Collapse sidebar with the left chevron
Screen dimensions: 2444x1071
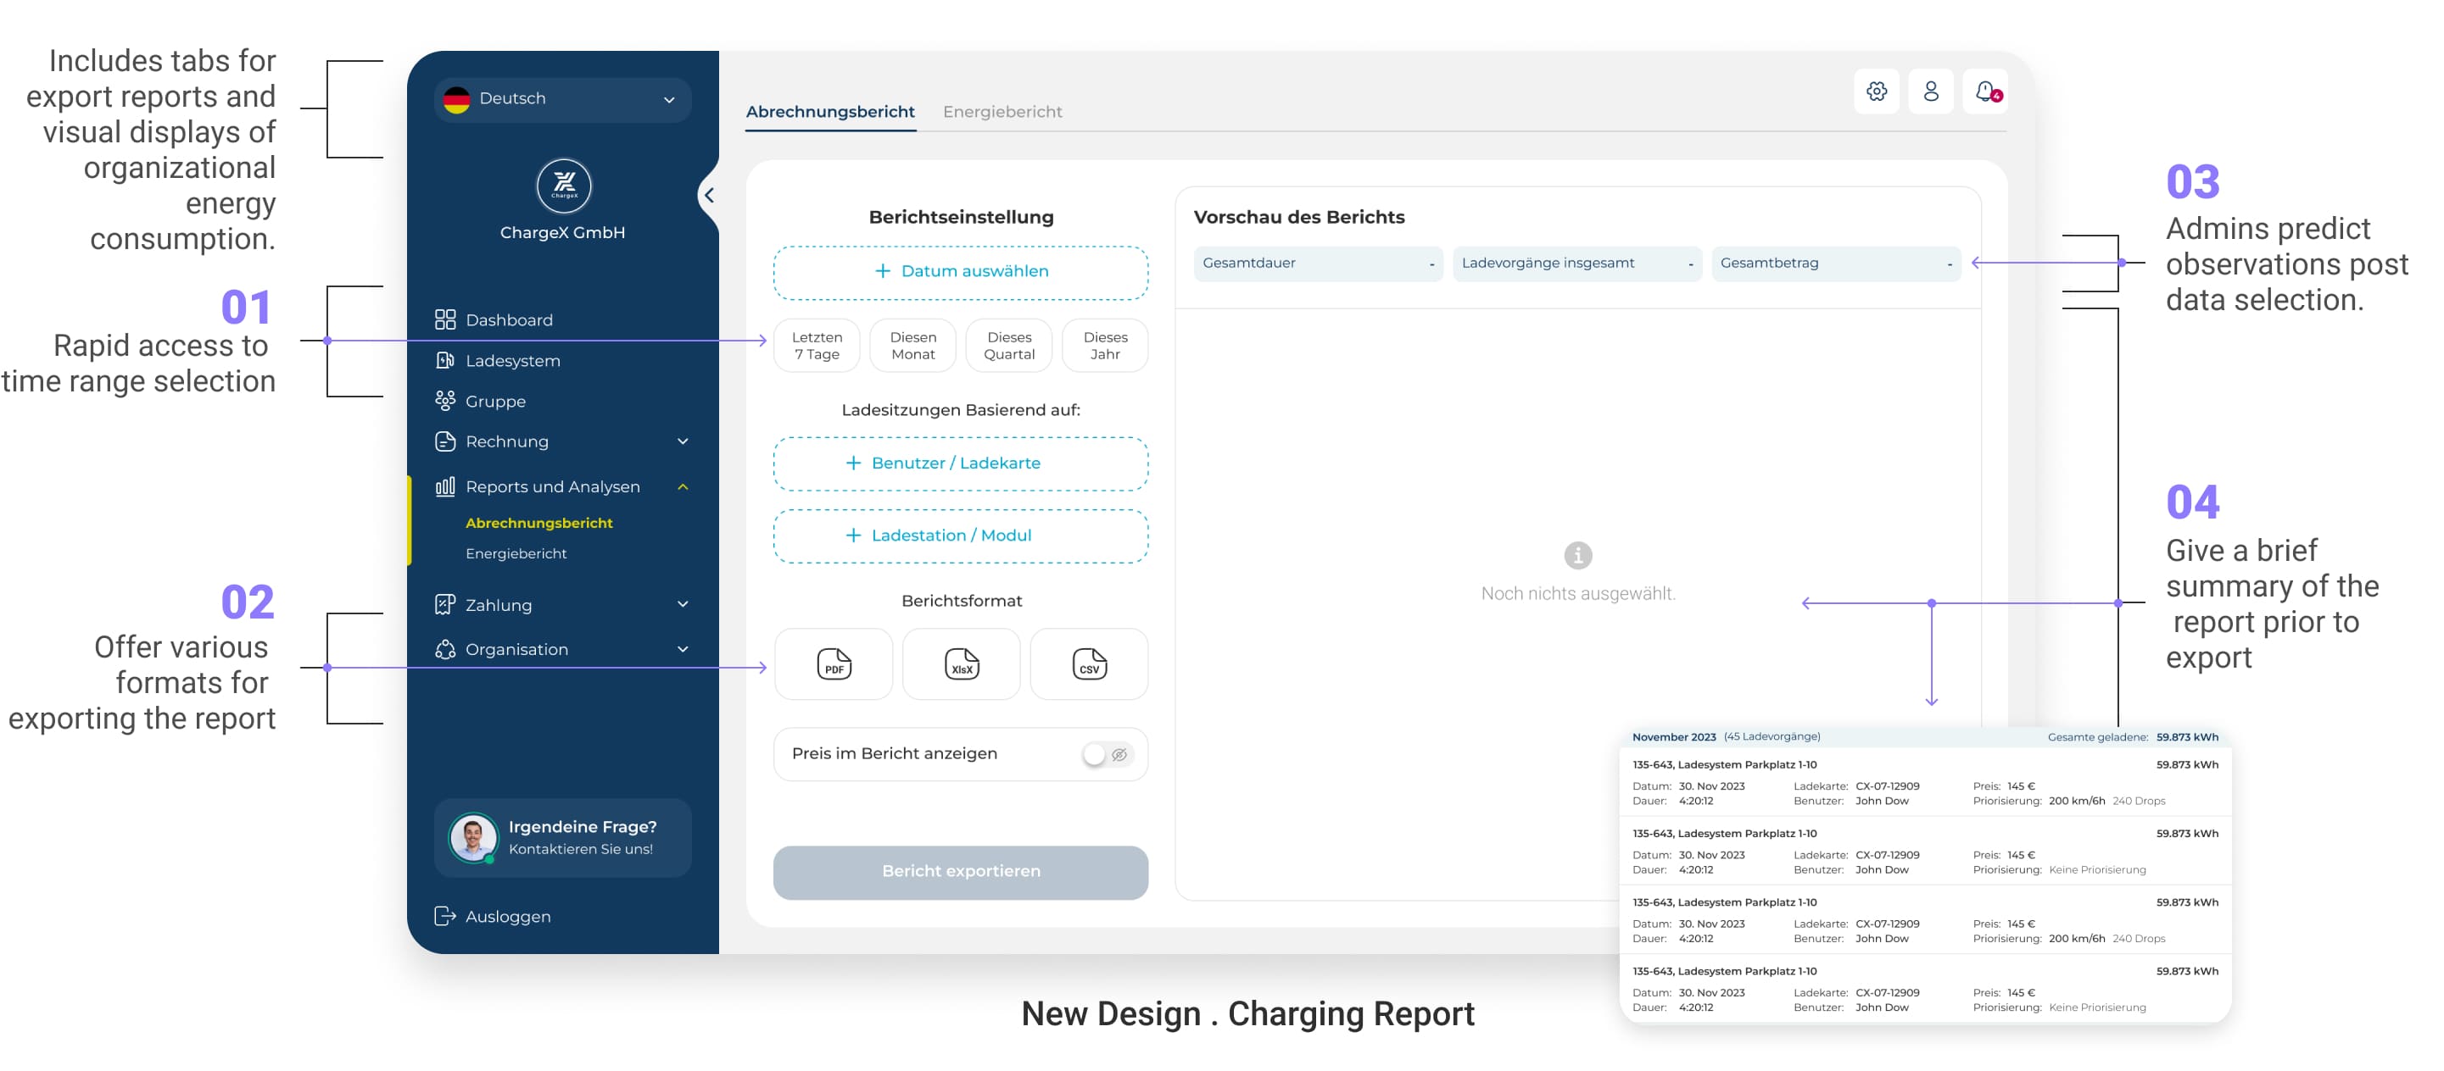coord(709,195)
